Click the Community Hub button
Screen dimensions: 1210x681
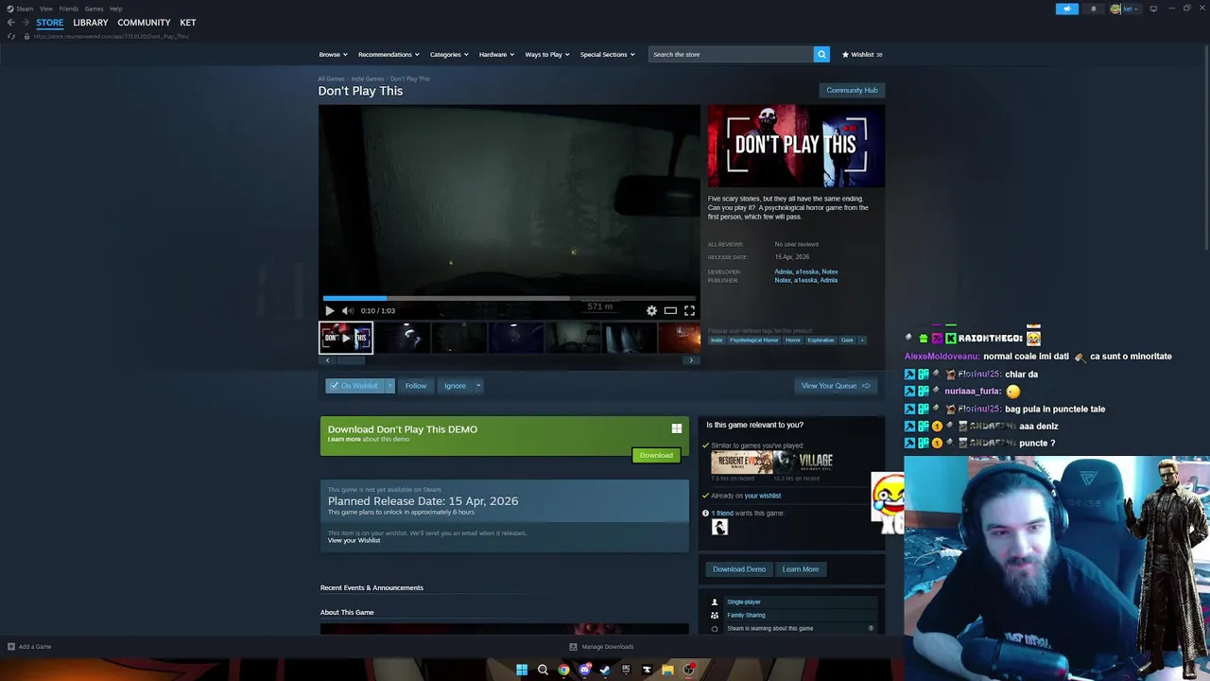(852, 90)
